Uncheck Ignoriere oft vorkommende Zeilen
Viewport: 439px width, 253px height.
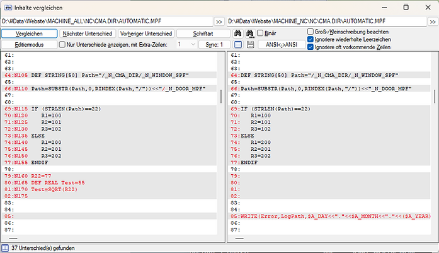tap(311, 47)
